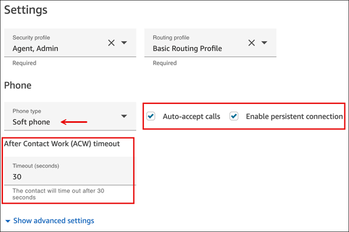Click the 'Enable persistent connection' label text
The height and width of the screenshot is (232, 349).
[x=294, y=117]
